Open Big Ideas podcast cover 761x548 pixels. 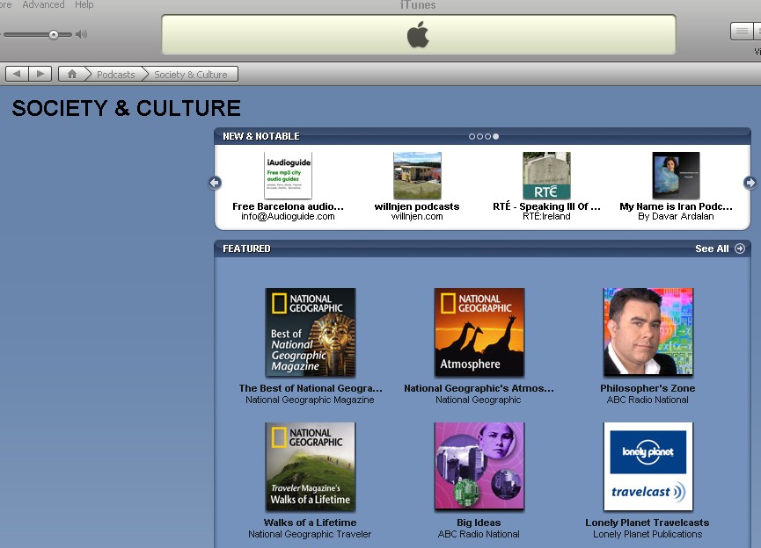pos(479,466)
